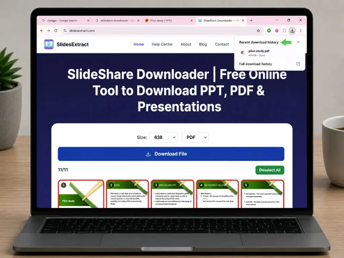Viewport: 344px width, 258px height.
Task: Open the red shield extension icon
Action: click(x=277, y=31)
